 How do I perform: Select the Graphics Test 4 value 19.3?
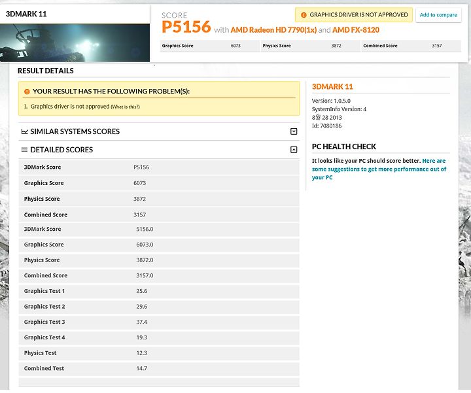tap(141, 337)
